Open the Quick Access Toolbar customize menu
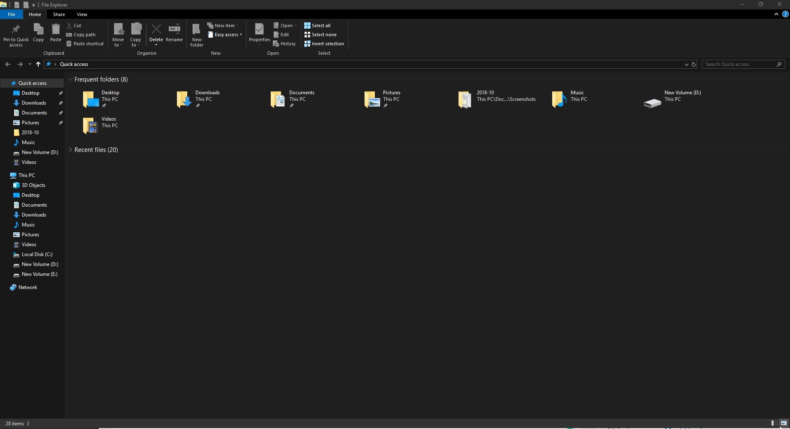 tap(34, 5)
